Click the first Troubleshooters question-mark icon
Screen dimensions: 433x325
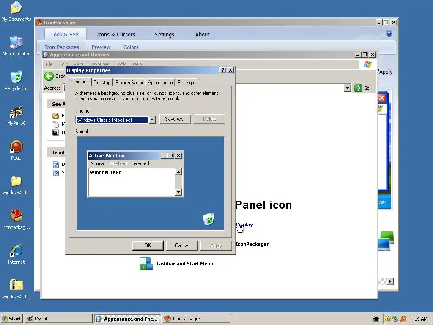(x=56, y=165)
